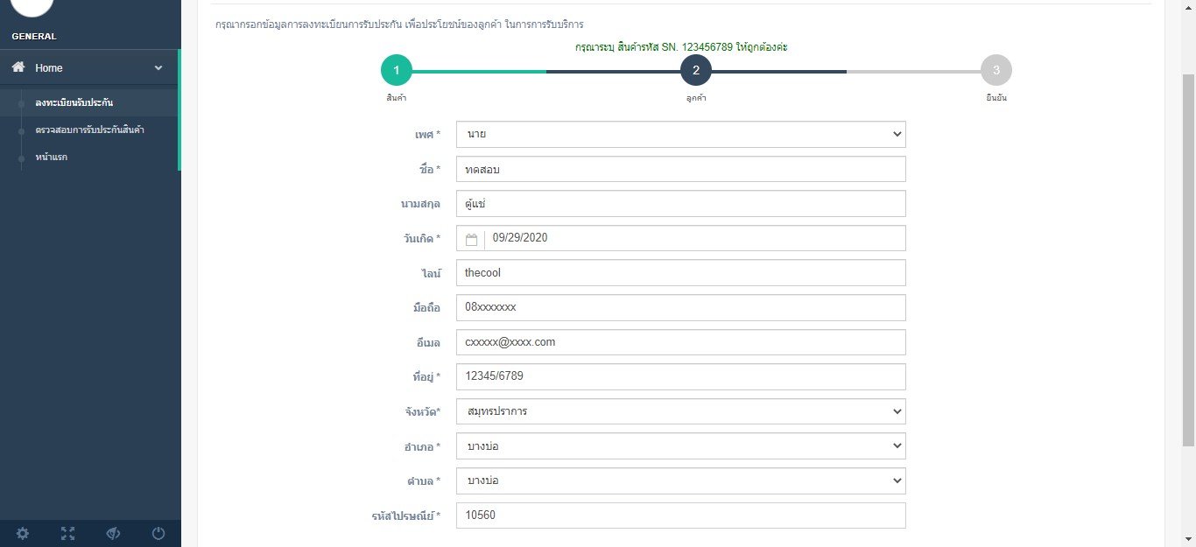The image size is (1196, 547).
Task: Go to step 1 circle สินค้า
Action: pyautogui.click(x=396, y=70)
